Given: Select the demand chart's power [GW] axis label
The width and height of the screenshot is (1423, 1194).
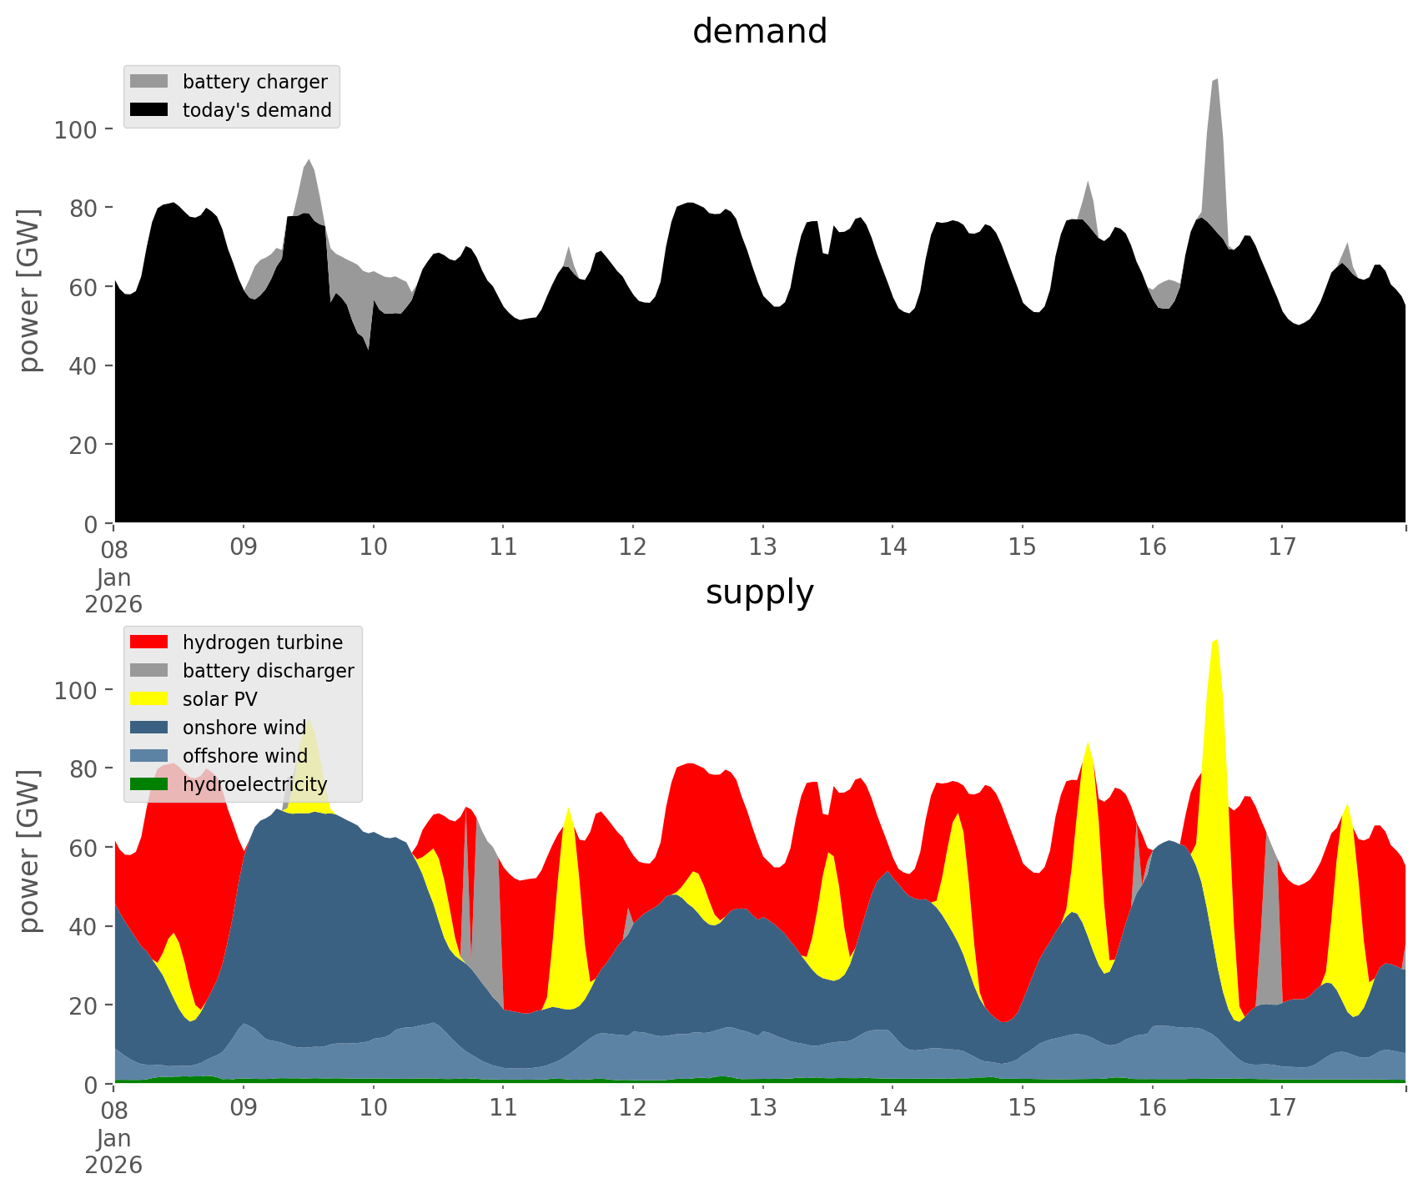Looking at the screenshot, I should coord(29,290).
